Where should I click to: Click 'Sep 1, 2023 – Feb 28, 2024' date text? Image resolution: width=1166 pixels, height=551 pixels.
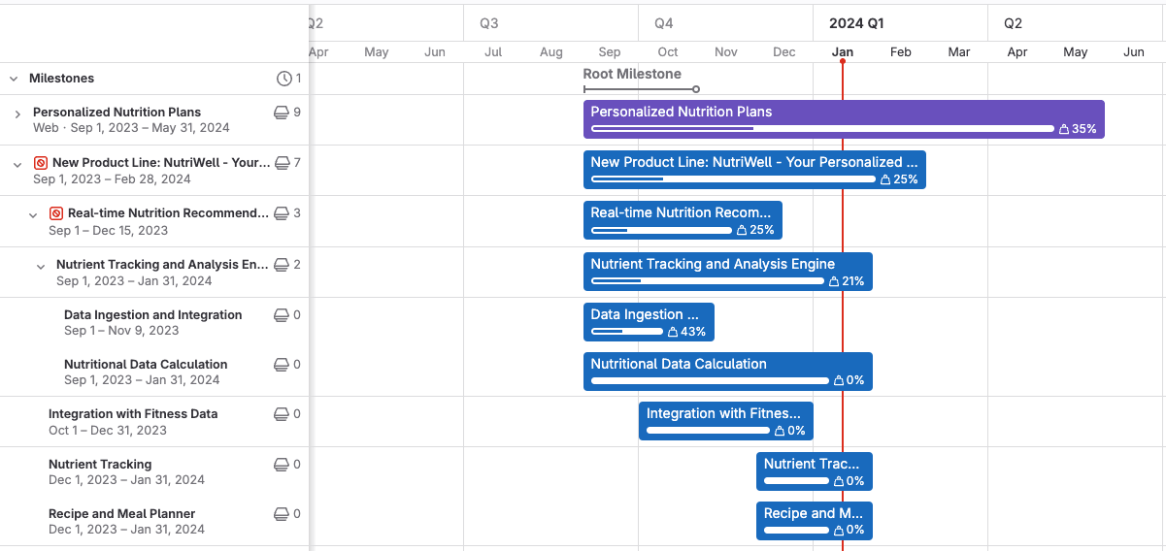(x=112, y=179)
